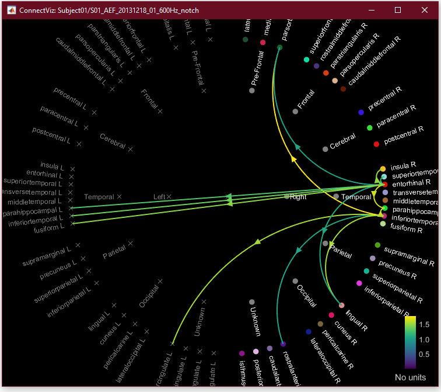Click the colorbar scale at bottom right

pos(410,342)
